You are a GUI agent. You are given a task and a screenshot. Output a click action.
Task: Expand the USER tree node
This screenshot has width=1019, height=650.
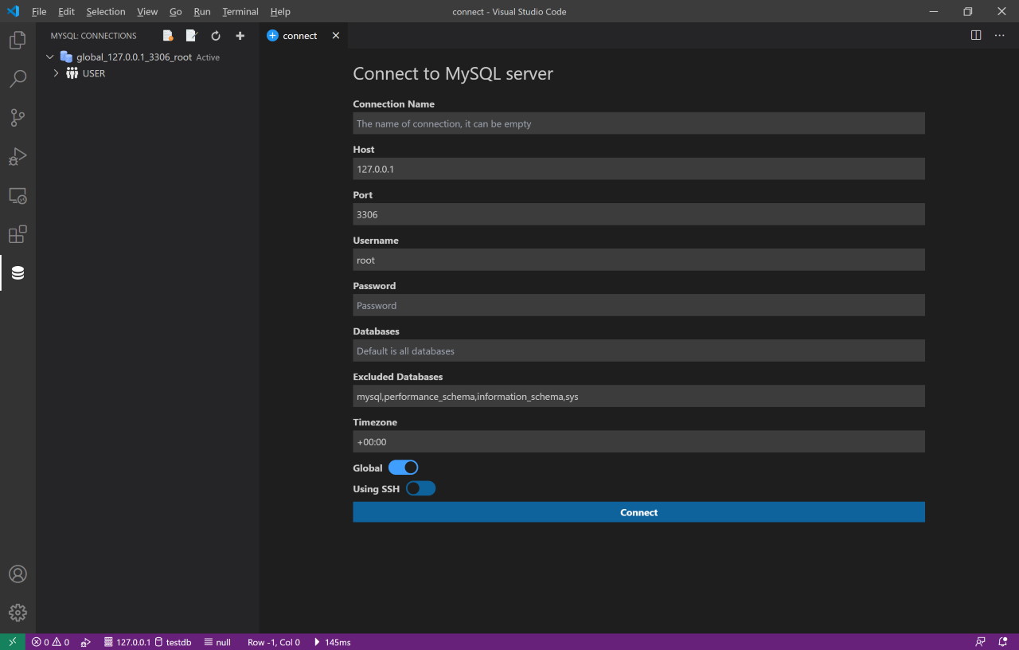click(56, 73)
